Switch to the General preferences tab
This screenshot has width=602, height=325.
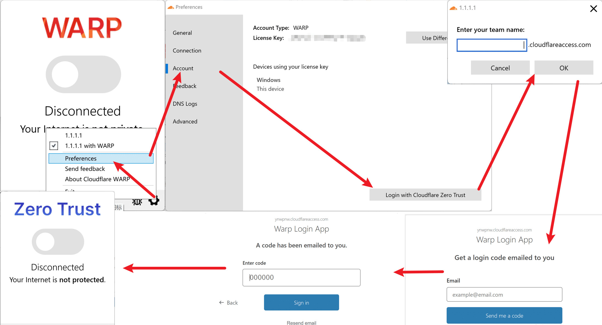click(182, 33)
